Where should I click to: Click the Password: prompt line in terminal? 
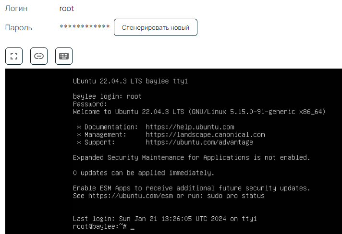click(x=90, y=104)
